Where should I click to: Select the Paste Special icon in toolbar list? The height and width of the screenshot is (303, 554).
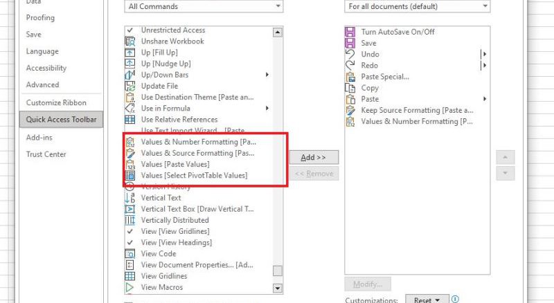pos(350,77)
